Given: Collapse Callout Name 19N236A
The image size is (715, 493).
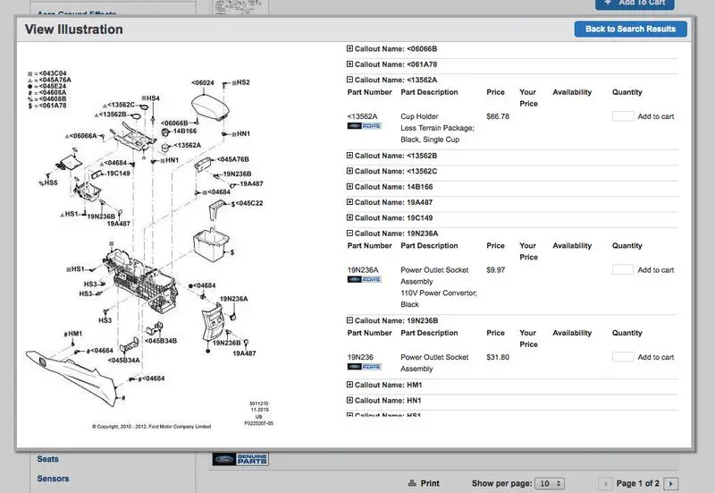Looking at the screenshot, I should [x=349, y=233].
